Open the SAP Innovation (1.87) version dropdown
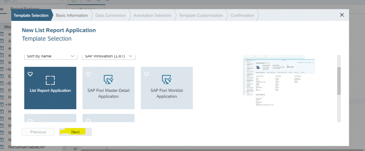 tap(109, 56)
